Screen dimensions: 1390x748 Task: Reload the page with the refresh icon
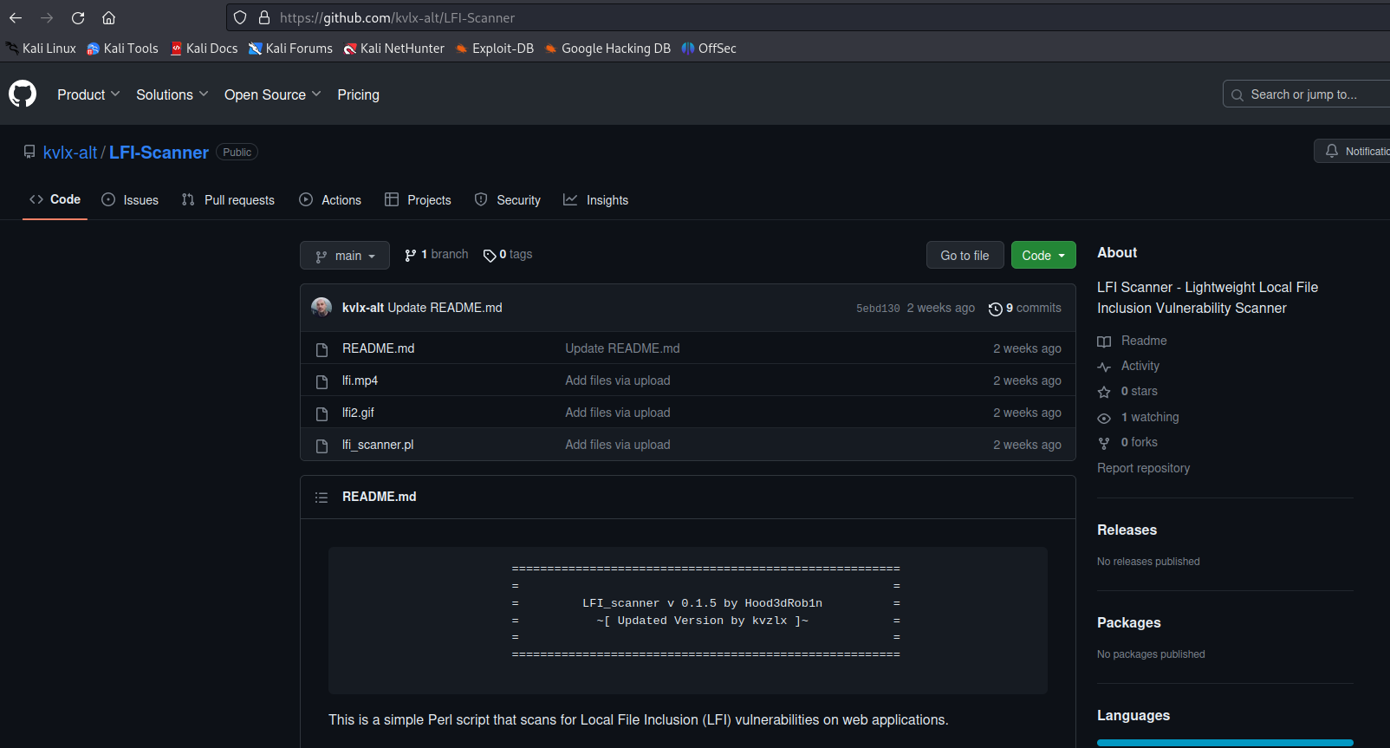click(78, 17)
